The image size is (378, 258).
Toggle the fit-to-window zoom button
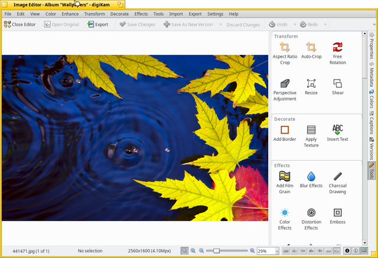(184, 251)
